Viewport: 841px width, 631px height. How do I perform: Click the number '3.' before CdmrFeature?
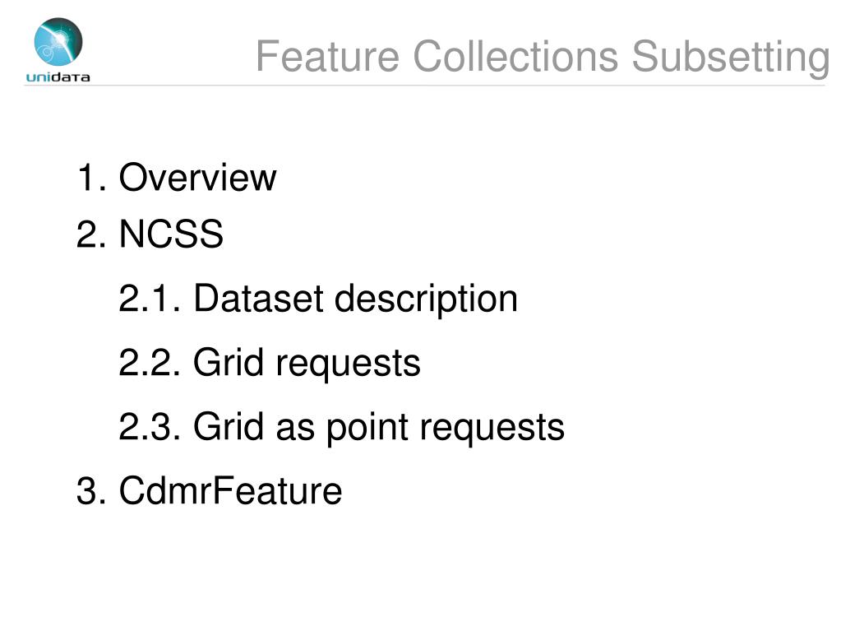[91, 490]
